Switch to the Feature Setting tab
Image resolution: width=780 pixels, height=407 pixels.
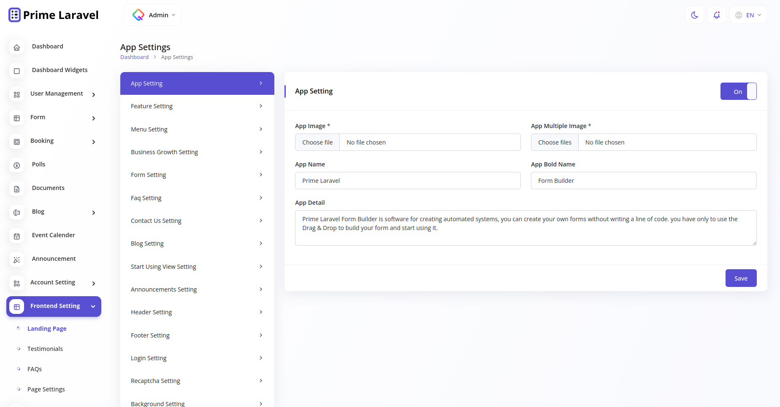coord(197,106)
